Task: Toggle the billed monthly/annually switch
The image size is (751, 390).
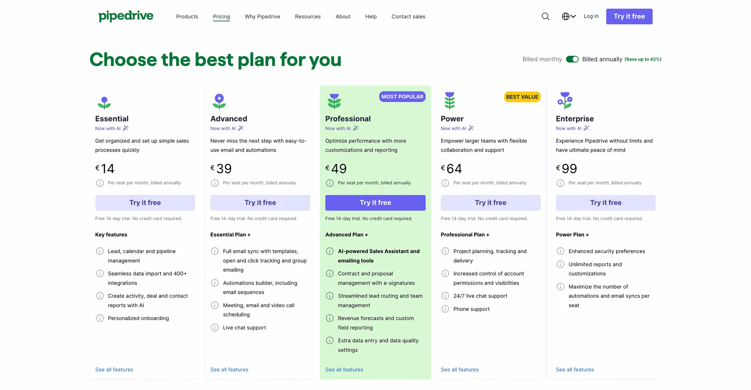Action: (x=572, y=59)
